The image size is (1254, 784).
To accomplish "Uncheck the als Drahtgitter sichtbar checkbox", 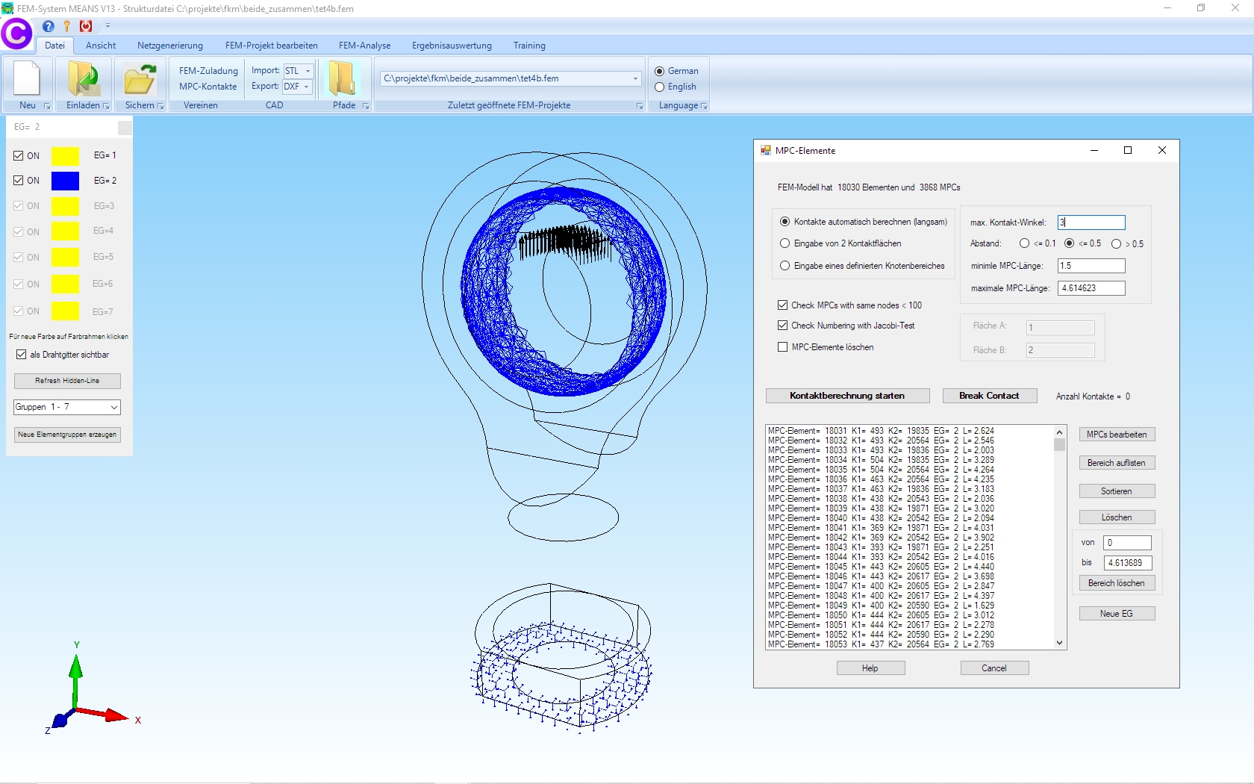I will pos(22,355).
